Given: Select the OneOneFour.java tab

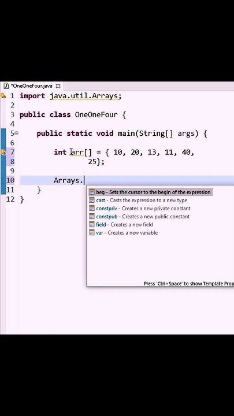Looking at the screenshot, I should tap(32, 86).
